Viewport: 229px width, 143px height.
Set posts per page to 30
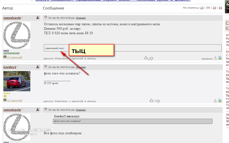pyautogui.click(x=214, y=8)
